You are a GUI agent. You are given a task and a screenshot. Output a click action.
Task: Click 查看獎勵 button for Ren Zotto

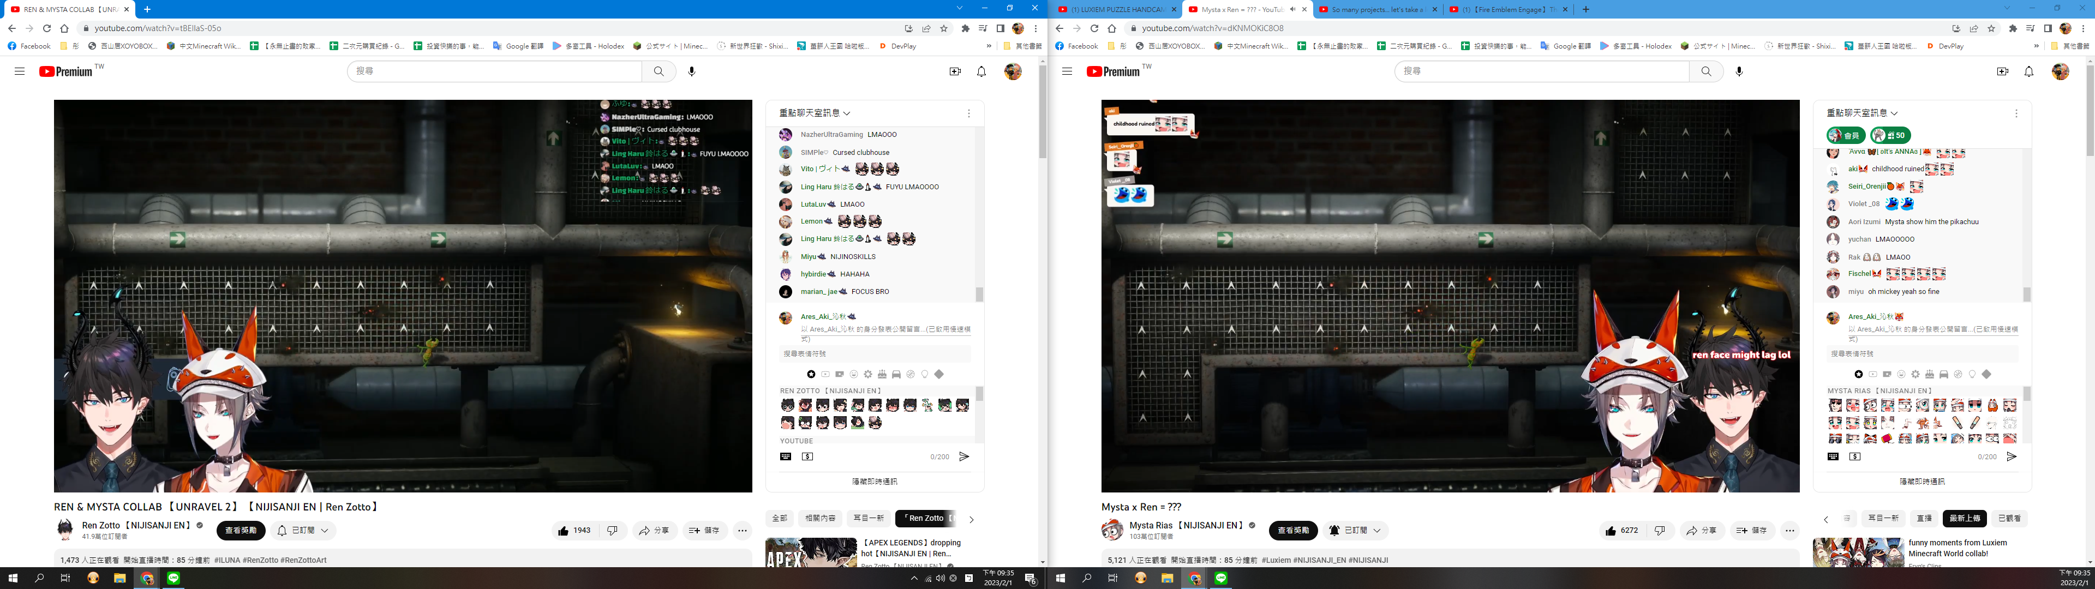pyautogui.click(x=241, y=531)
